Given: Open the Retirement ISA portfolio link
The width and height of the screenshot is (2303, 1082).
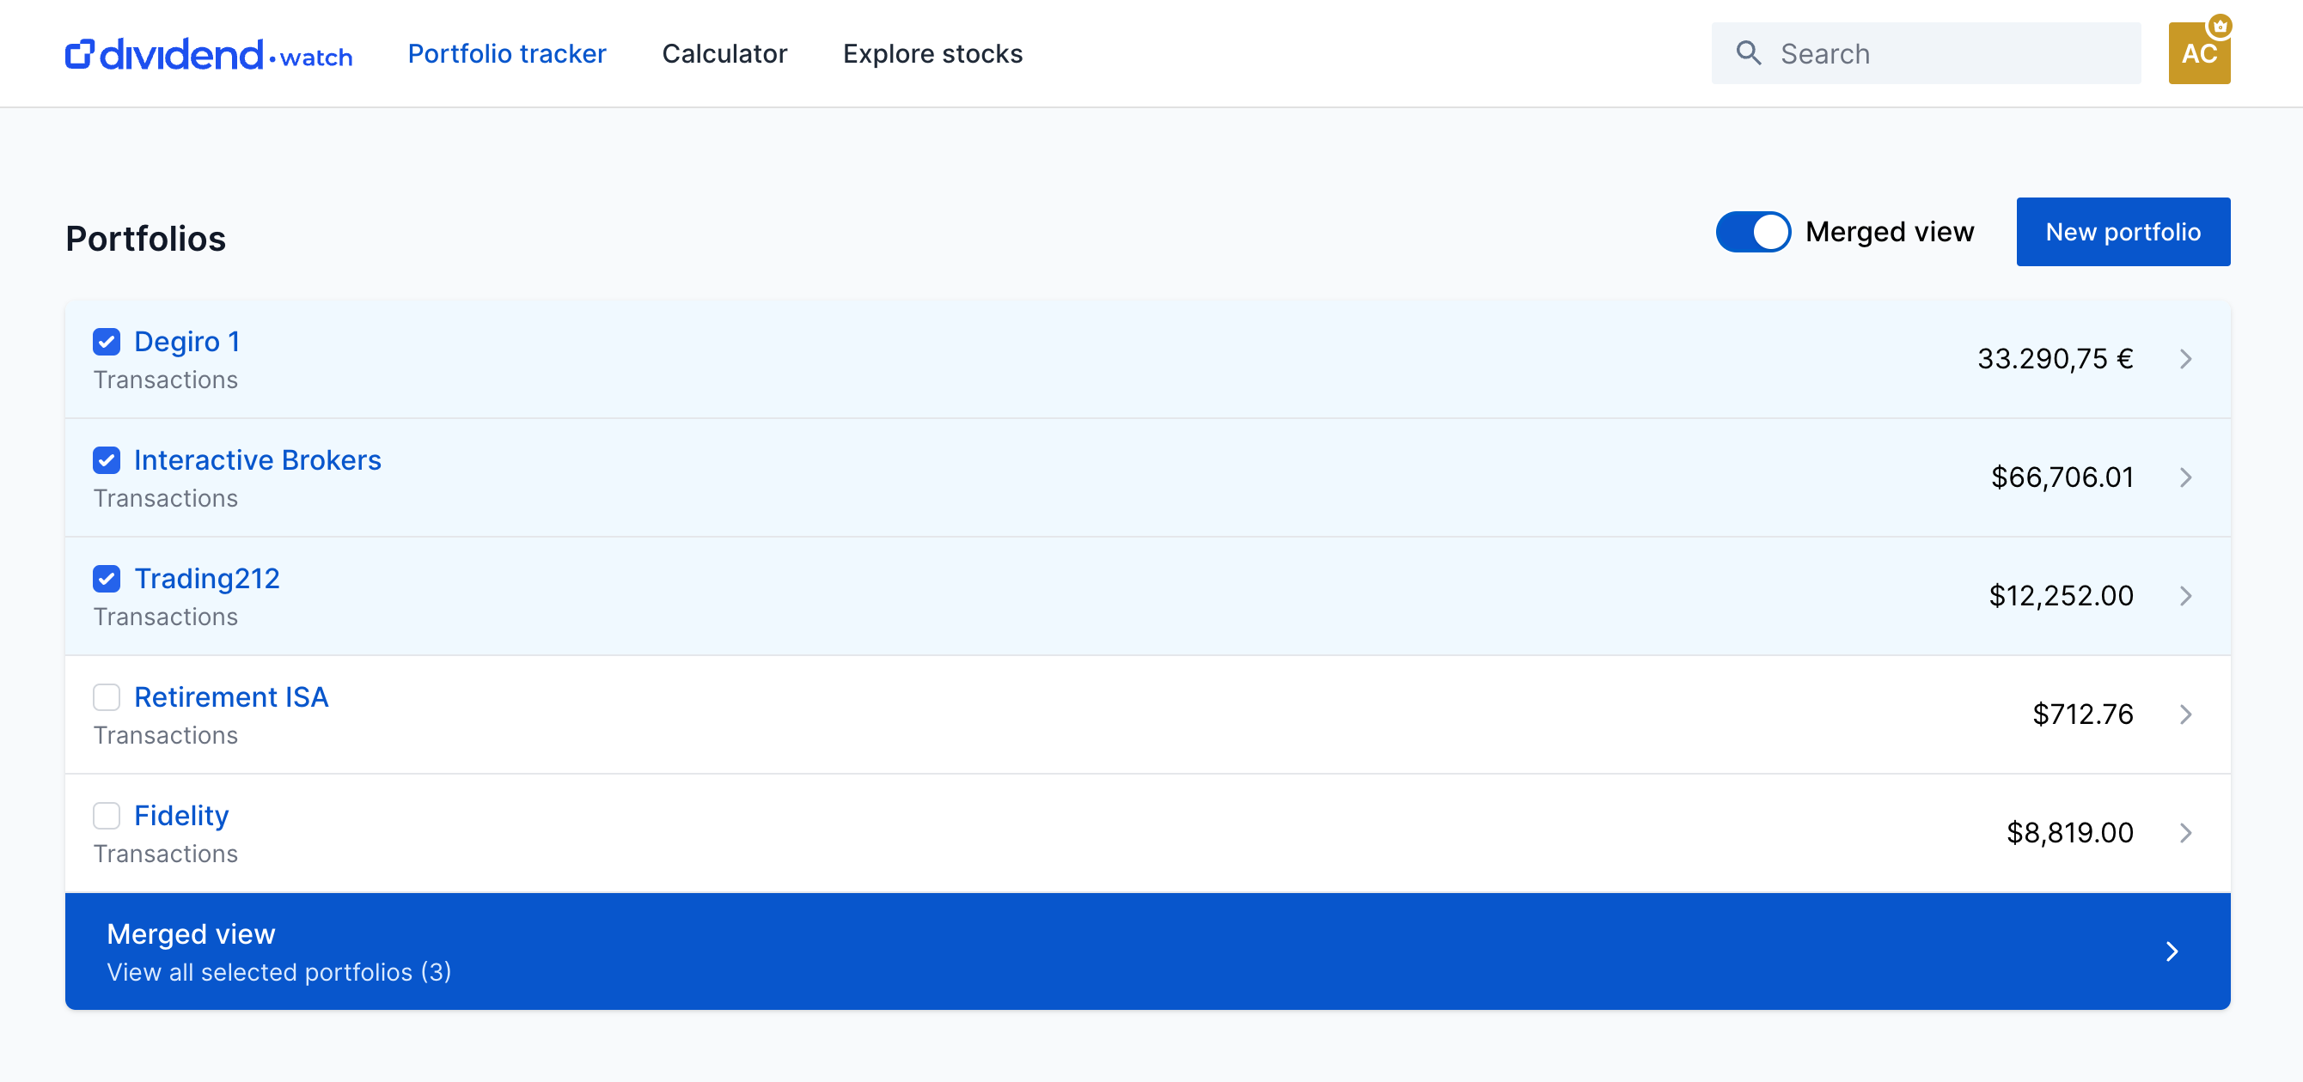Looking at the screenshot, I should [230, 697].
